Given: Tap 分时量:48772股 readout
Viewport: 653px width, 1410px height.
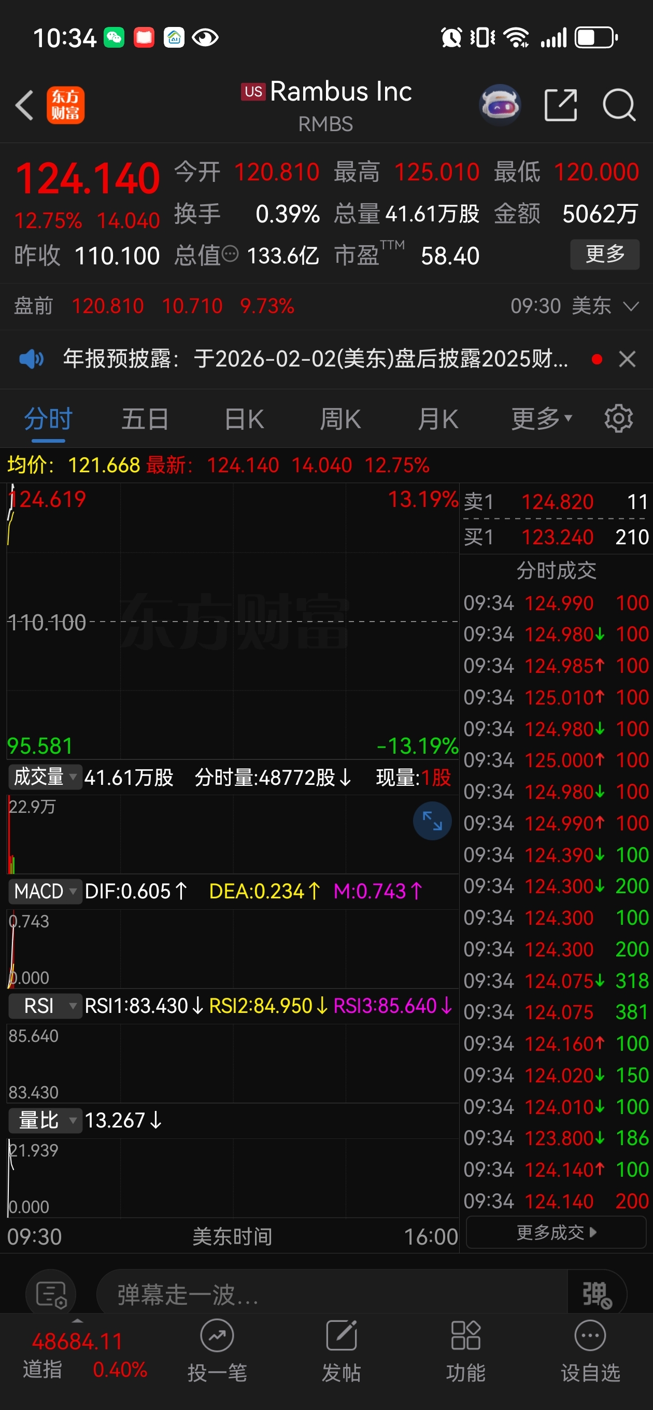Looking at the screenshot, I should [x=273, y=777].
